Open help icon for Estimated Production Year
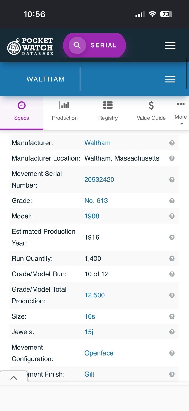Viewport: 189px width, 411px height. pyautogui.click(x=172, y=237)
